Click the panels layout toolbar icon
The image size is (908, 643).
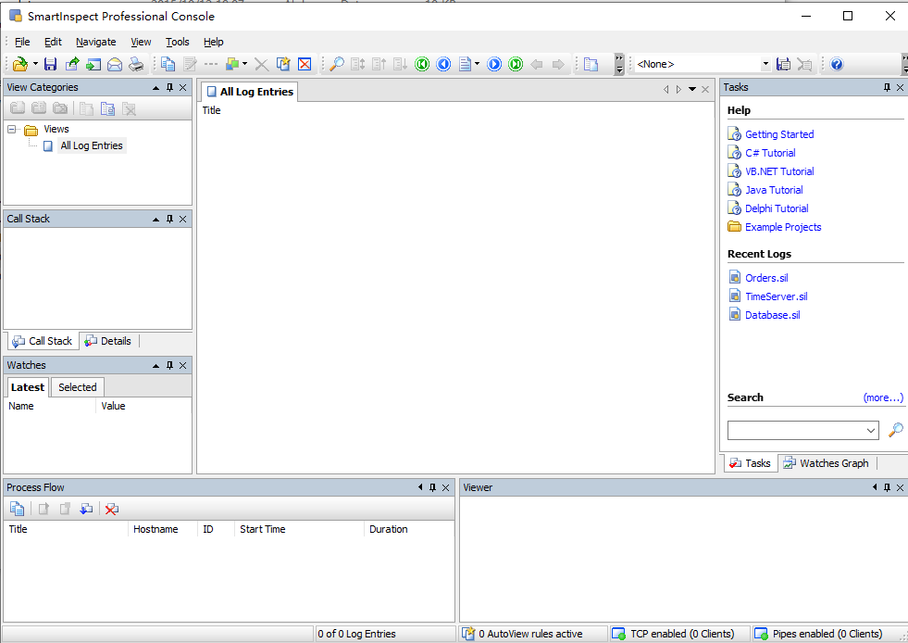(x=591, y=64)
